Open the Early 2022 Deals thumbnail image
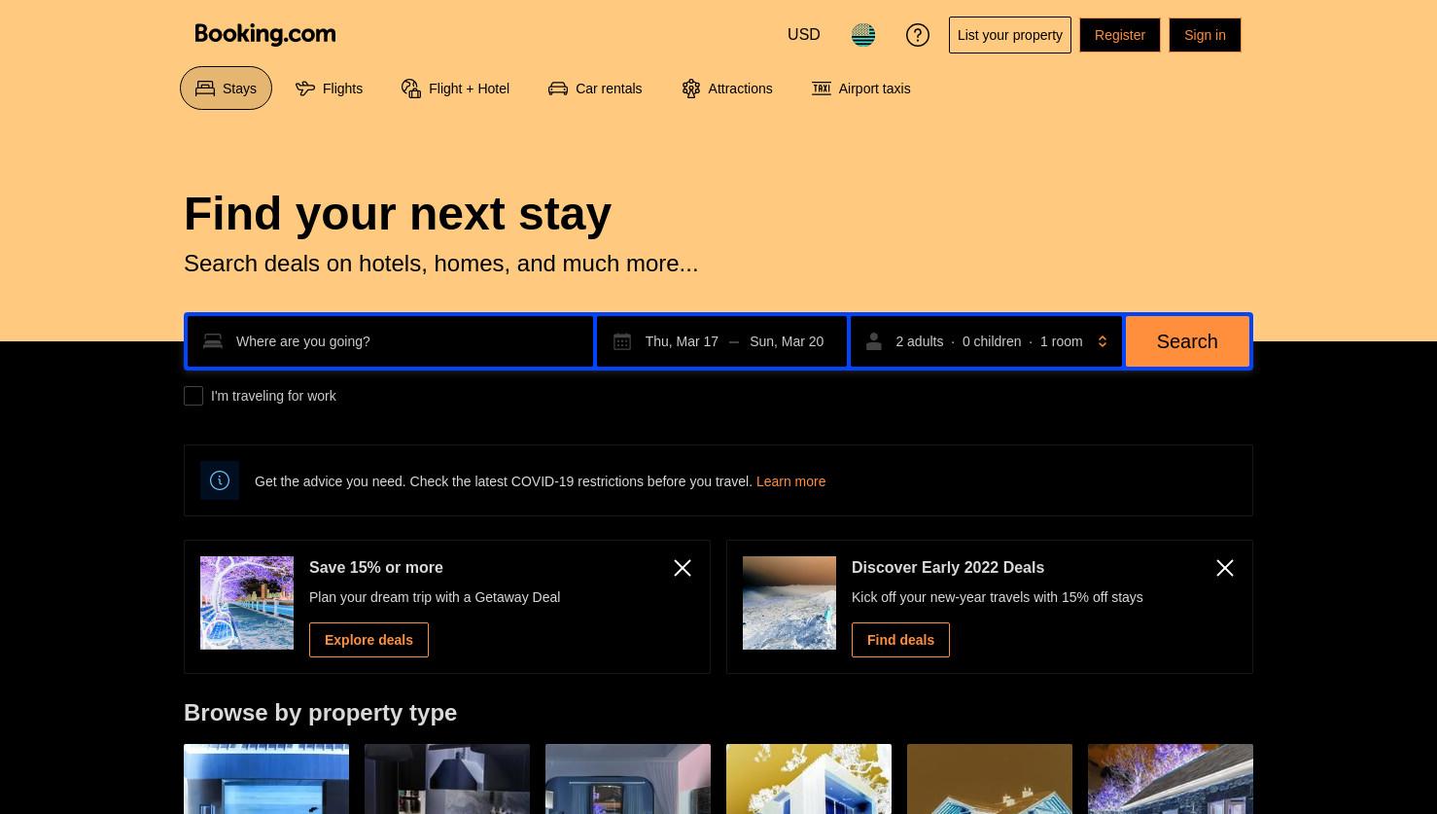The height and width of the screenshot is (814, 1437). click(x=789, y=603)
